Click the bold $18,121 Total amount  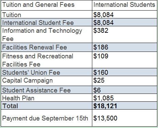[x=105, y=106]
